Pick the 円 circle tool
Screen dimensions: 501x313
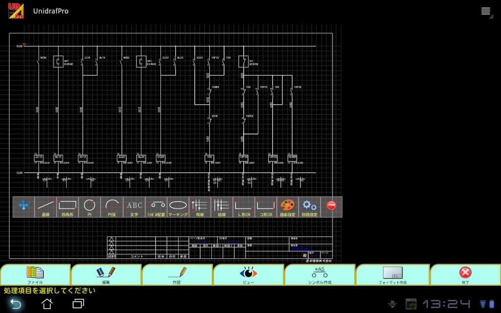[90, 207]
